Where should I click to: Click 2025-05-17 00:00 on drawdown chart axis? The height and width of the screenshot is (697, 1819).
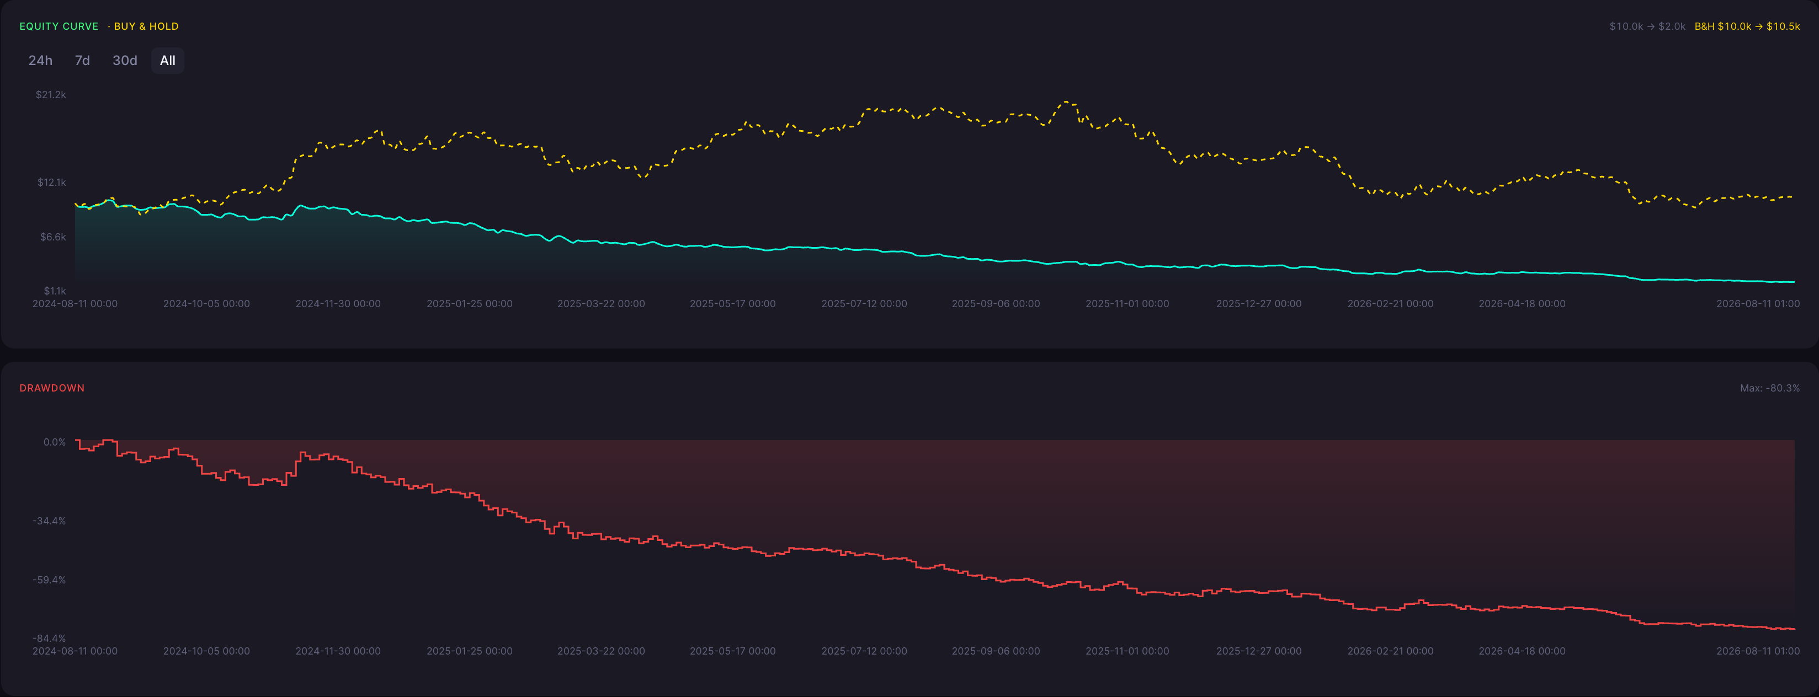(x=732, y=651)
